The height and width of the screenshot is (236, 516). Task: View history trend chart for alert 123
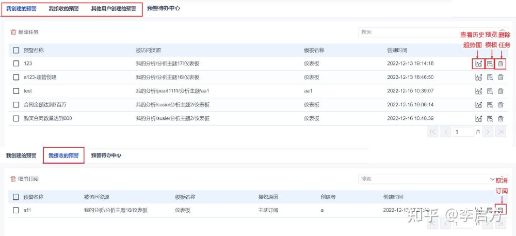tap(478, 64)
